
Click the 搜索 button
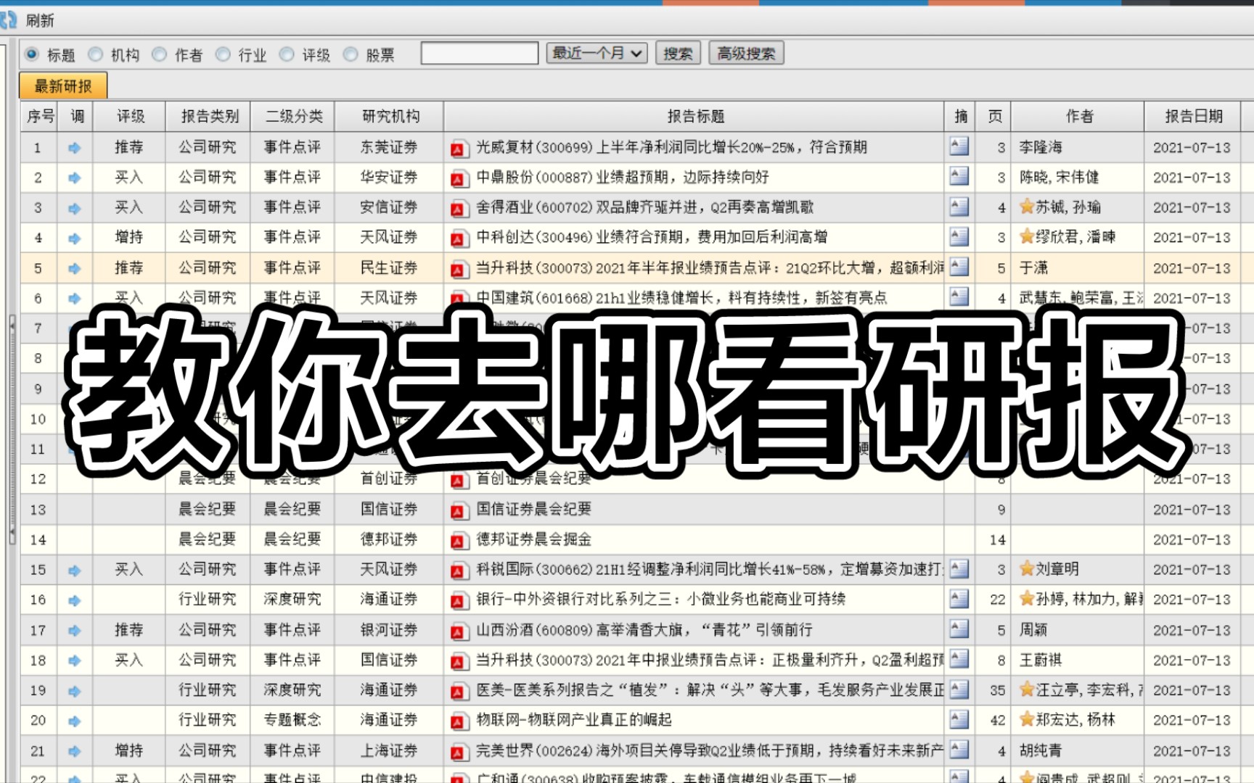[678, 54]
